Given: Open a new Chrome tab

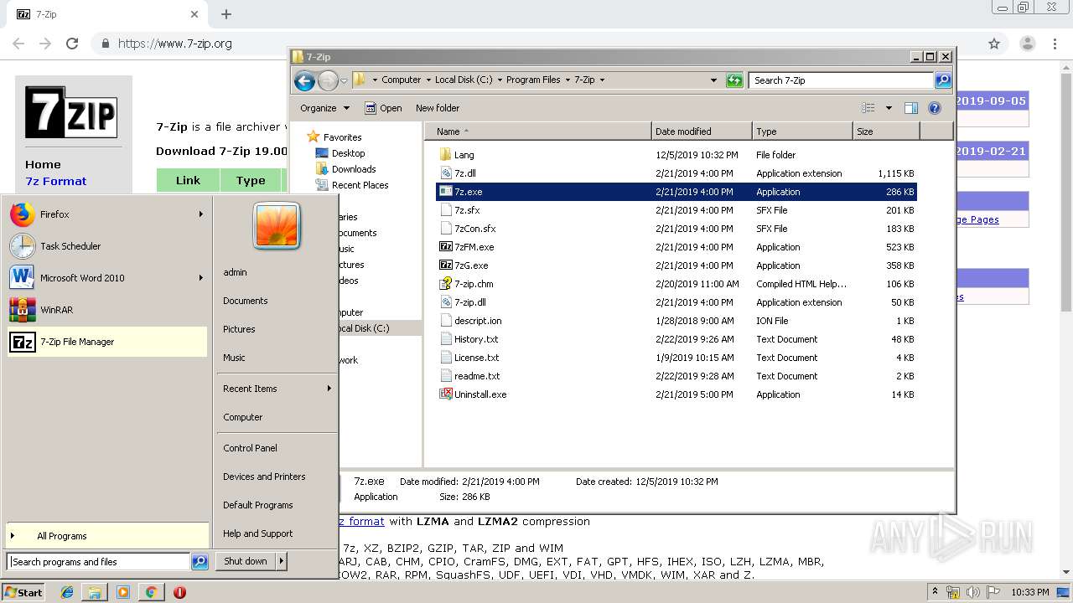Looking at the screenshot, I should [226, 14].
